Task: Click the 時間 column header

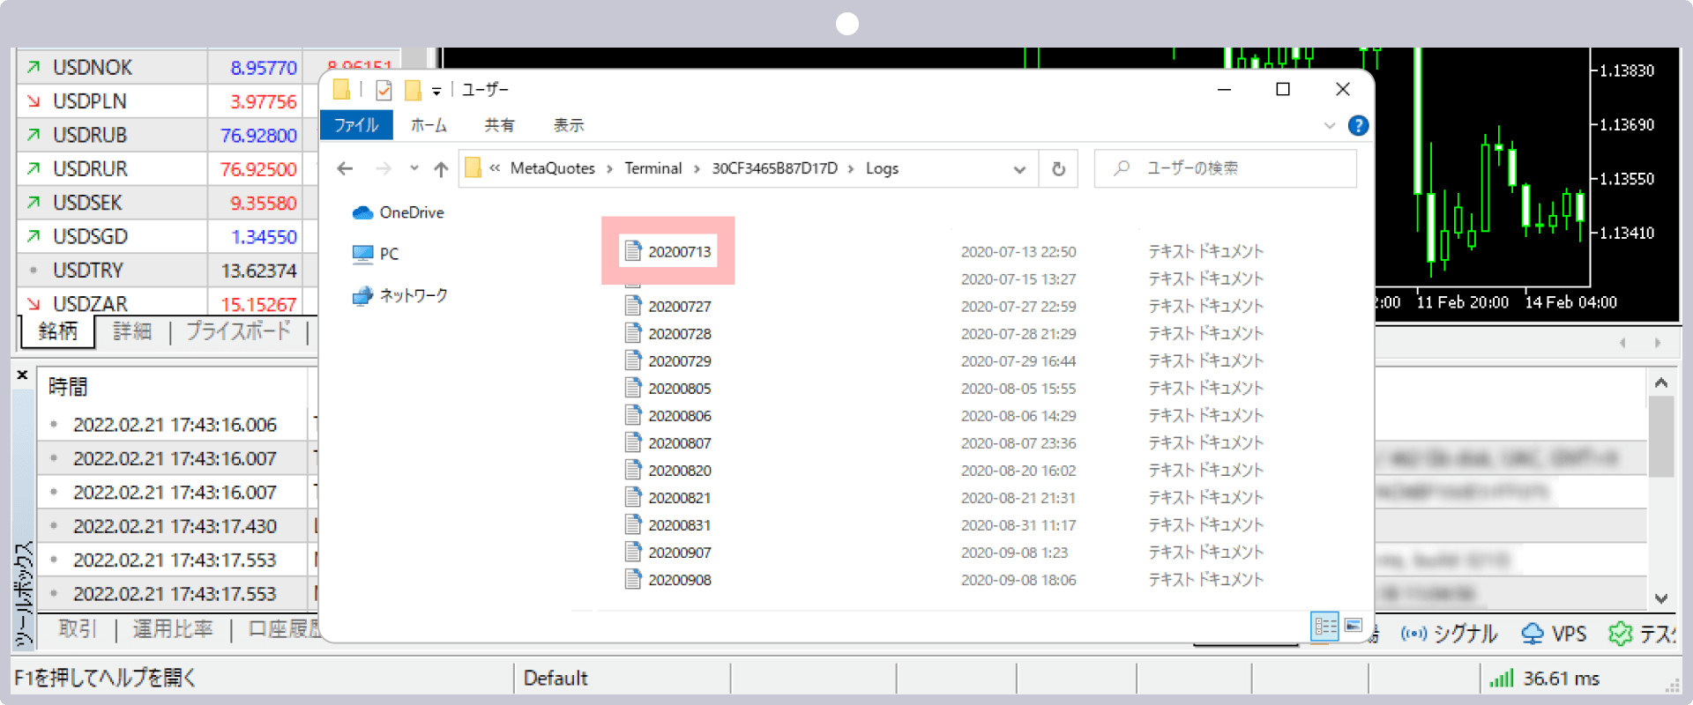Action: tap(68, 387)
